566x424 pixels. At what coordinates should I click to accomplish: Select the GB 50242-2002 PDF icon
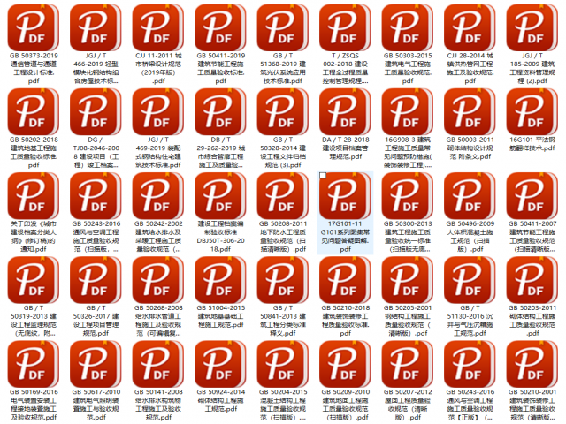pyautogui.click(x=158, y=196)
